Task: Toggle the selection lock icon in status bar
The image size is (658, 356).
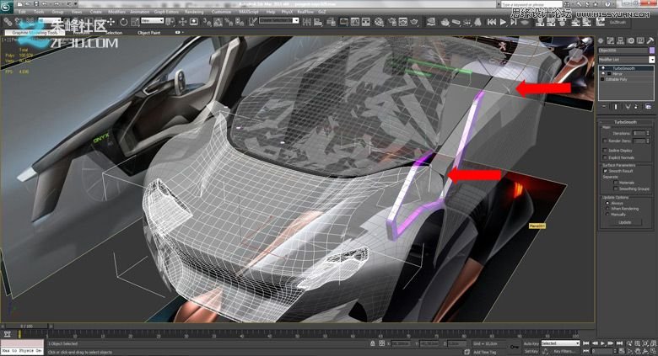Action: coord(373,343)
